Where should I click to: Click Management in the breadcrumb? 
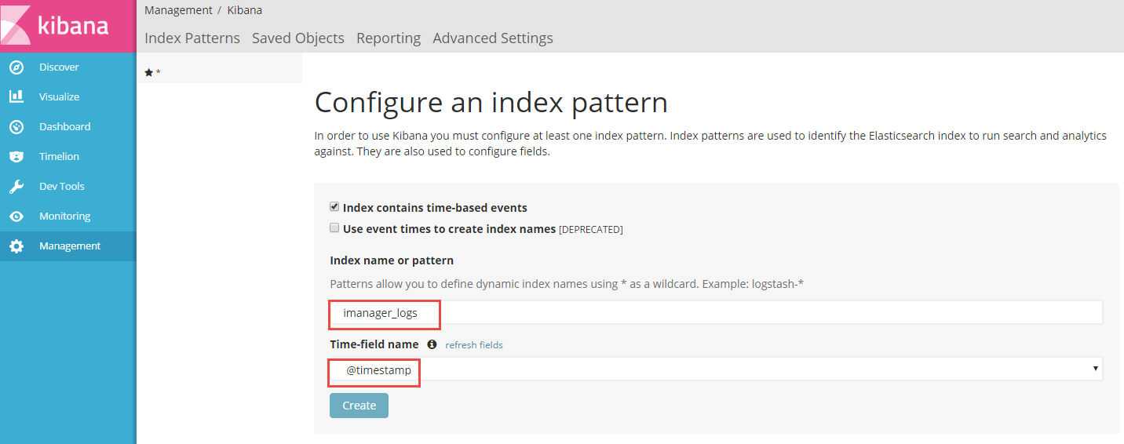coord(178,10)
